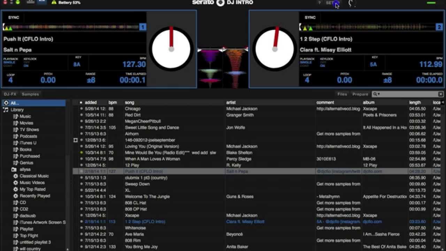Viewport: 446px width, 251px height.
Task: Click the Recently Played gear icon
Action: coord(15,196)
